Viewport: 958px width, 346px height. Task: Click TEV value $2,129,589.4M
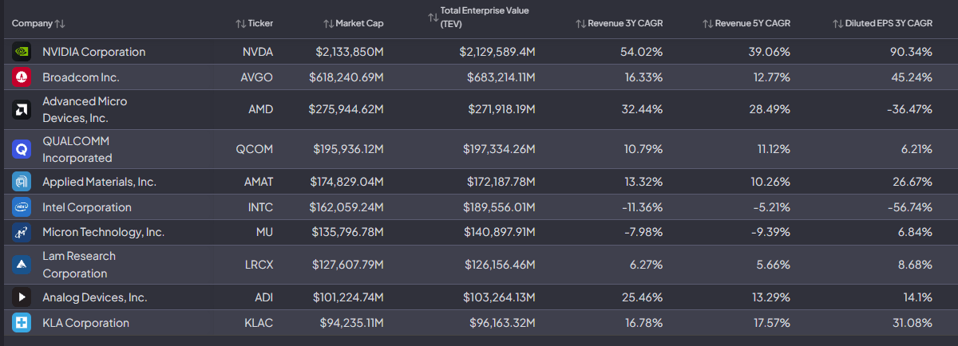coord(497,52)
